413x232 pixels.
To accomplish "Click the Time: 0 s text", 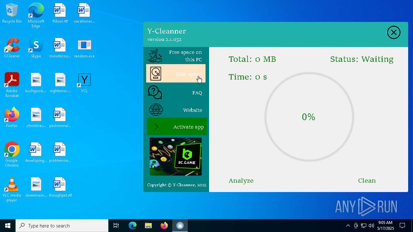I will [x=248, y=77].
